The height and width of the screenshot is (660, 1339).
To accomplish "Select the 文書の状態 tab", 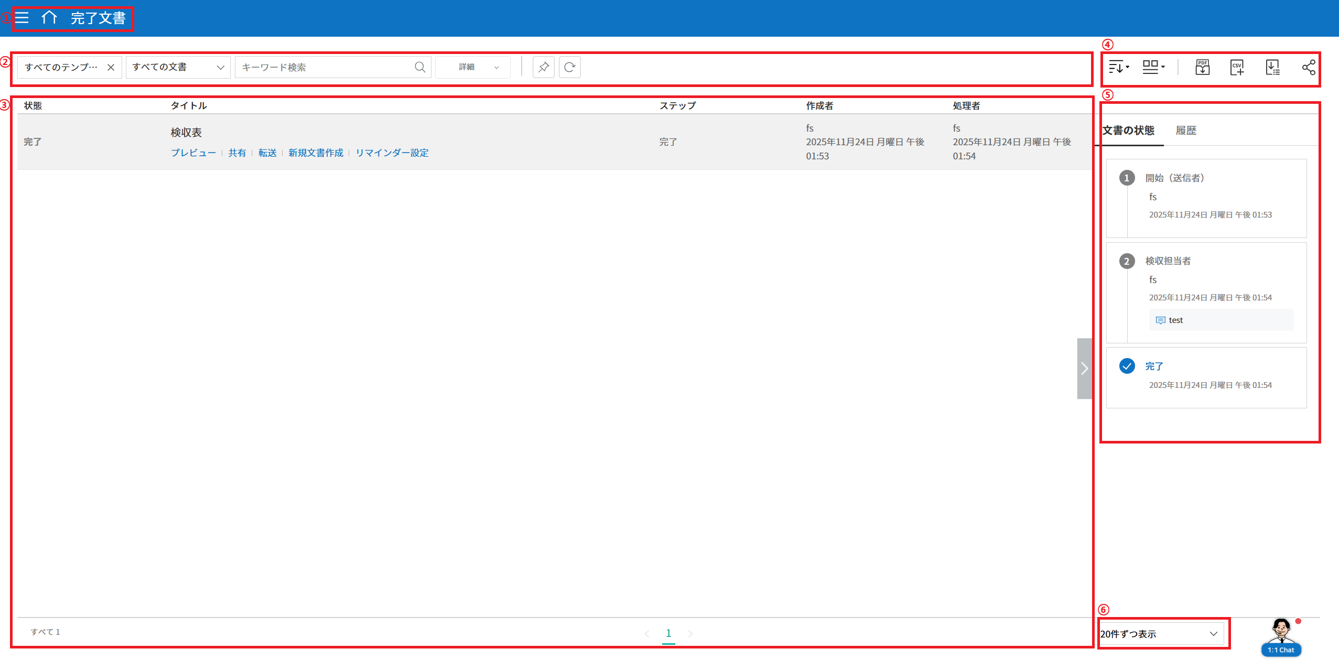I will click(x=1128, y=131).
